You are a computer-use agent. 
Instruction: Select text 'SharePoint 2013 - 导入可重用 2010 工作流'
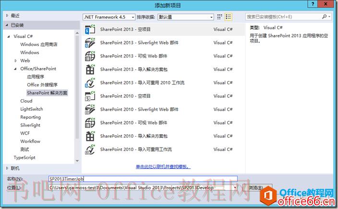coord(142,82)
